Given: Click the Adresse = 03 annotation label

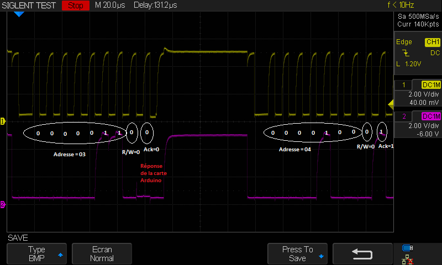Looking at the screenshot, I should [x=69, y=155].
